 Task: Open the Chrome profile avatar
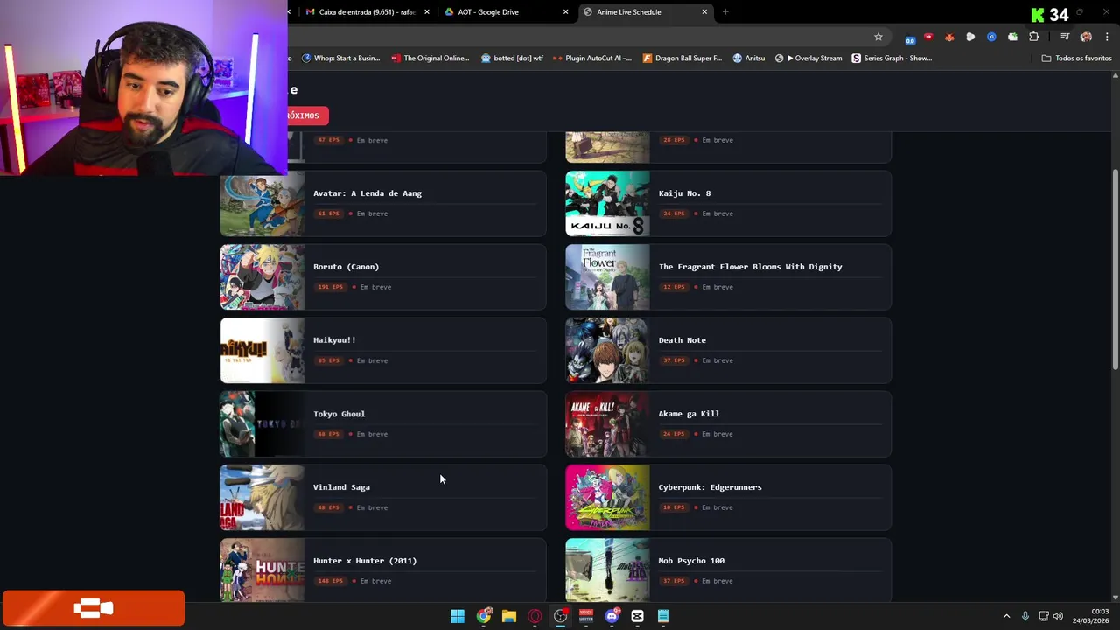[x=1086, y=37]
